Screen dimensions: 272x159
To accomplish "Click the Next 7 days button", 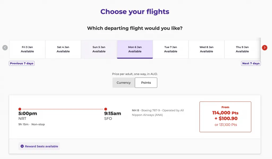I will click(251, 63).
